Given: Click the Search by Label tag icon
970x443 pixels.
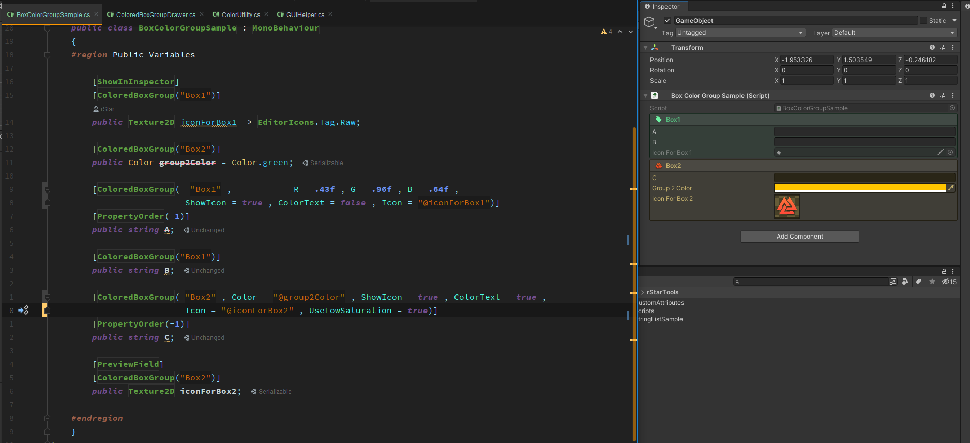Looking at the screenshot, I should [918, 282].
